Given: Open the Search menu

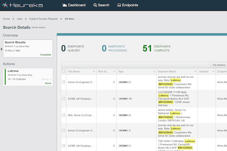Looking at the screenshot, I should tap(101, 5).
